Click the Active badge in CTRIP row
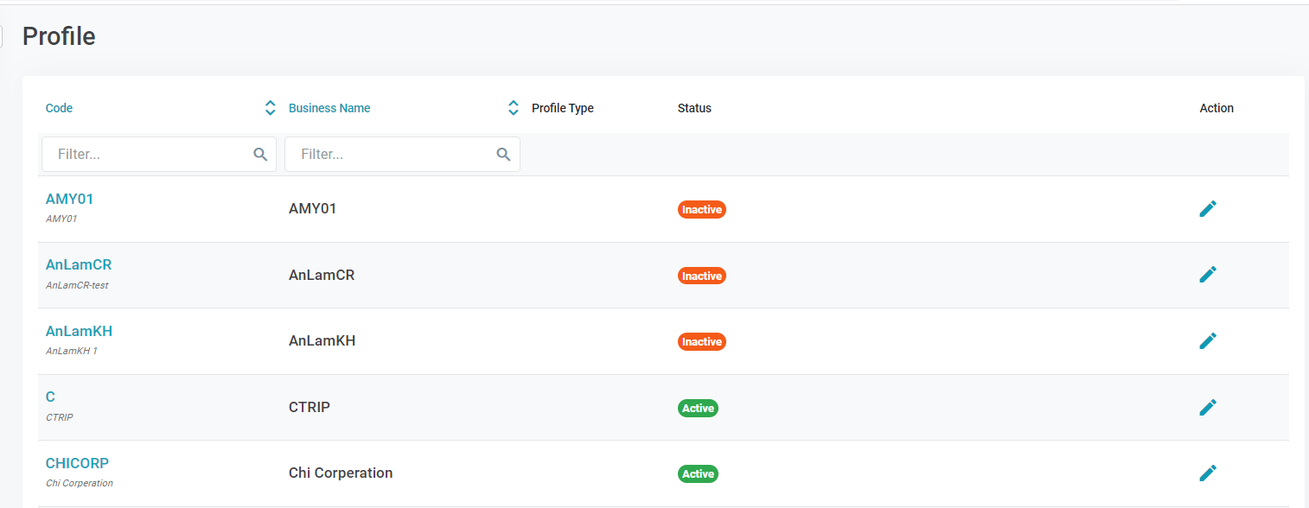 coord(698,409)
